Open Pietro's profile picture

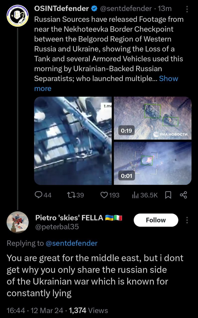point(17,222)
